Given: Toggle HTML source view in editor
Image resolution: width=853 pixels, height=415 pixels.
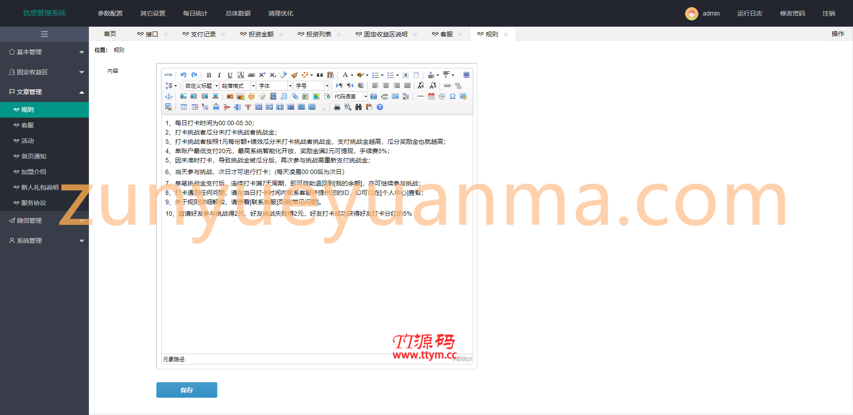Looking at the screenshot, I should pos(168,75).
